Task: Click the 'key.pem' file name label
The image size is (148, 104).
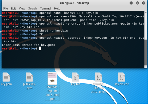Action: coord(6,84)
